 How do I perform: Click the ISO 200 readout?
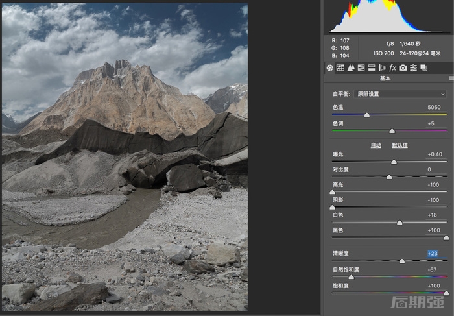coord(384,53)
